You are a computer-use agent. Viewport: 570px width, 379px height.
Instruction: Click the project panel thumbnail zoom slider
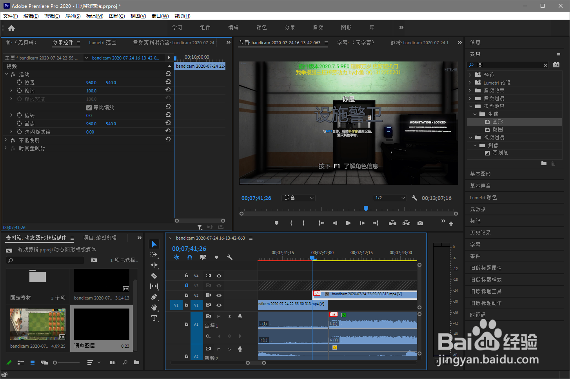coord(67,363)
